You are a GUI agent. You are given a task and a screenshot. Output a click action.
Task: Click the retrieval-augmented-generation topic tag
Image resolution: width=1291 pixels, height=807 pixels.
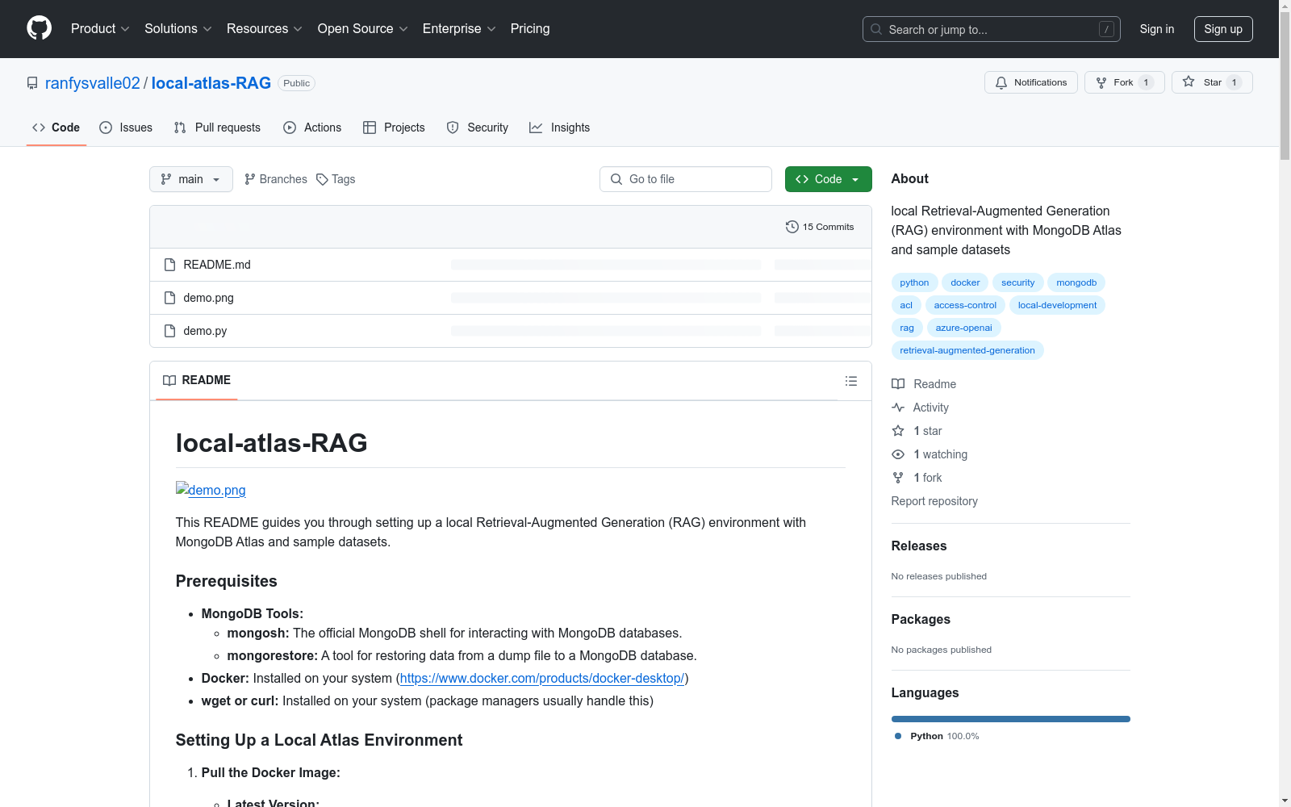click(967, 350)
